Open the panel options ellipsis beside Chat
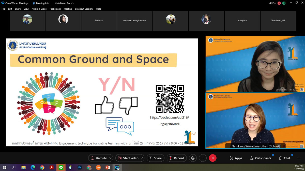This screenshot has height=171, width=305. [x=299, y=158]
